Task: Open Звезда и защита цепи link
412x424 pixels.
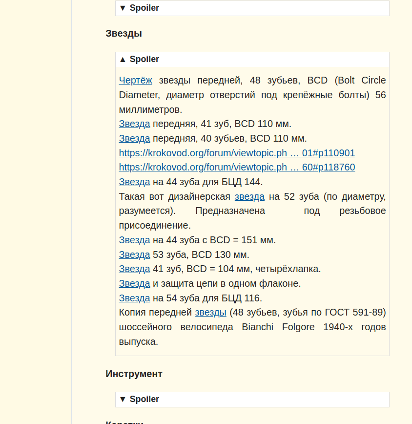Action: pyautogui.click(x=134, y=283)
